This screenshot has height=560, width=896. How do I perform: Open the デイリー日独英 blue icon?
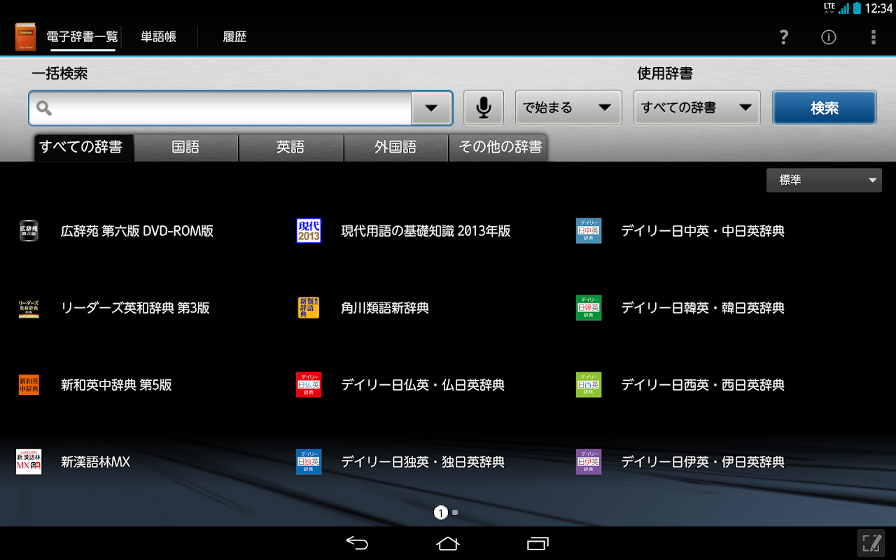click(309, 462)
